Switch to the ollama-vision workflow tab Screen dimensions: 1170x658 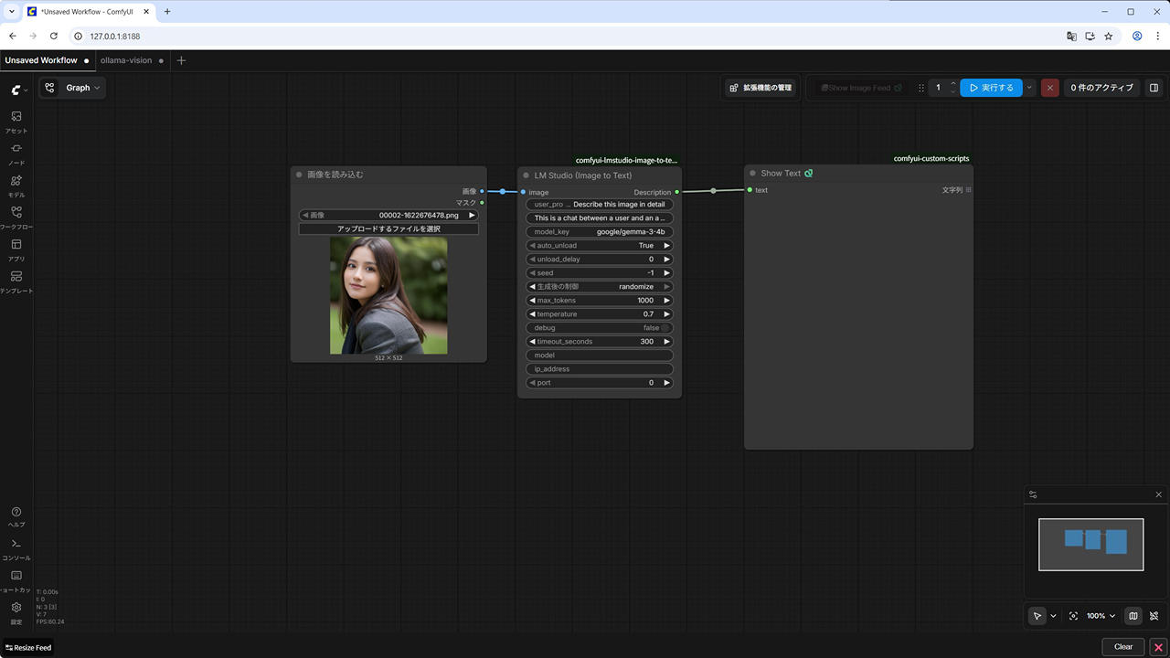(127, 60)
